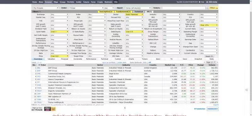Open the My Presets dropdown
Image resolution: width=252 pixels, height=116 pixels.
pyautogui.click(x=46, y=8)
